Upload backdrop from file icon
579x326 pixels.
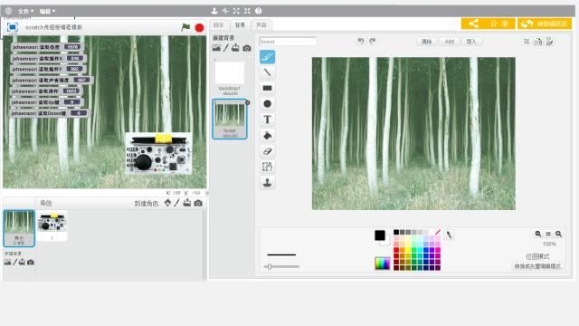coord(235,48)
